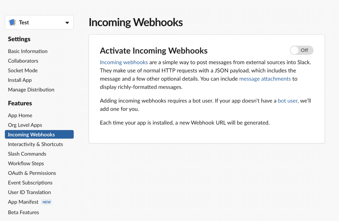
Task: Open App Home feature page
Action: click(x=20, y=115)
